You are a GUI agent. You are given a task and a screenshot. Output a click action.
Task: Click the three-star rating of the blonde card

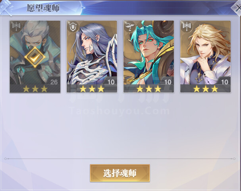tap(206, 89)
